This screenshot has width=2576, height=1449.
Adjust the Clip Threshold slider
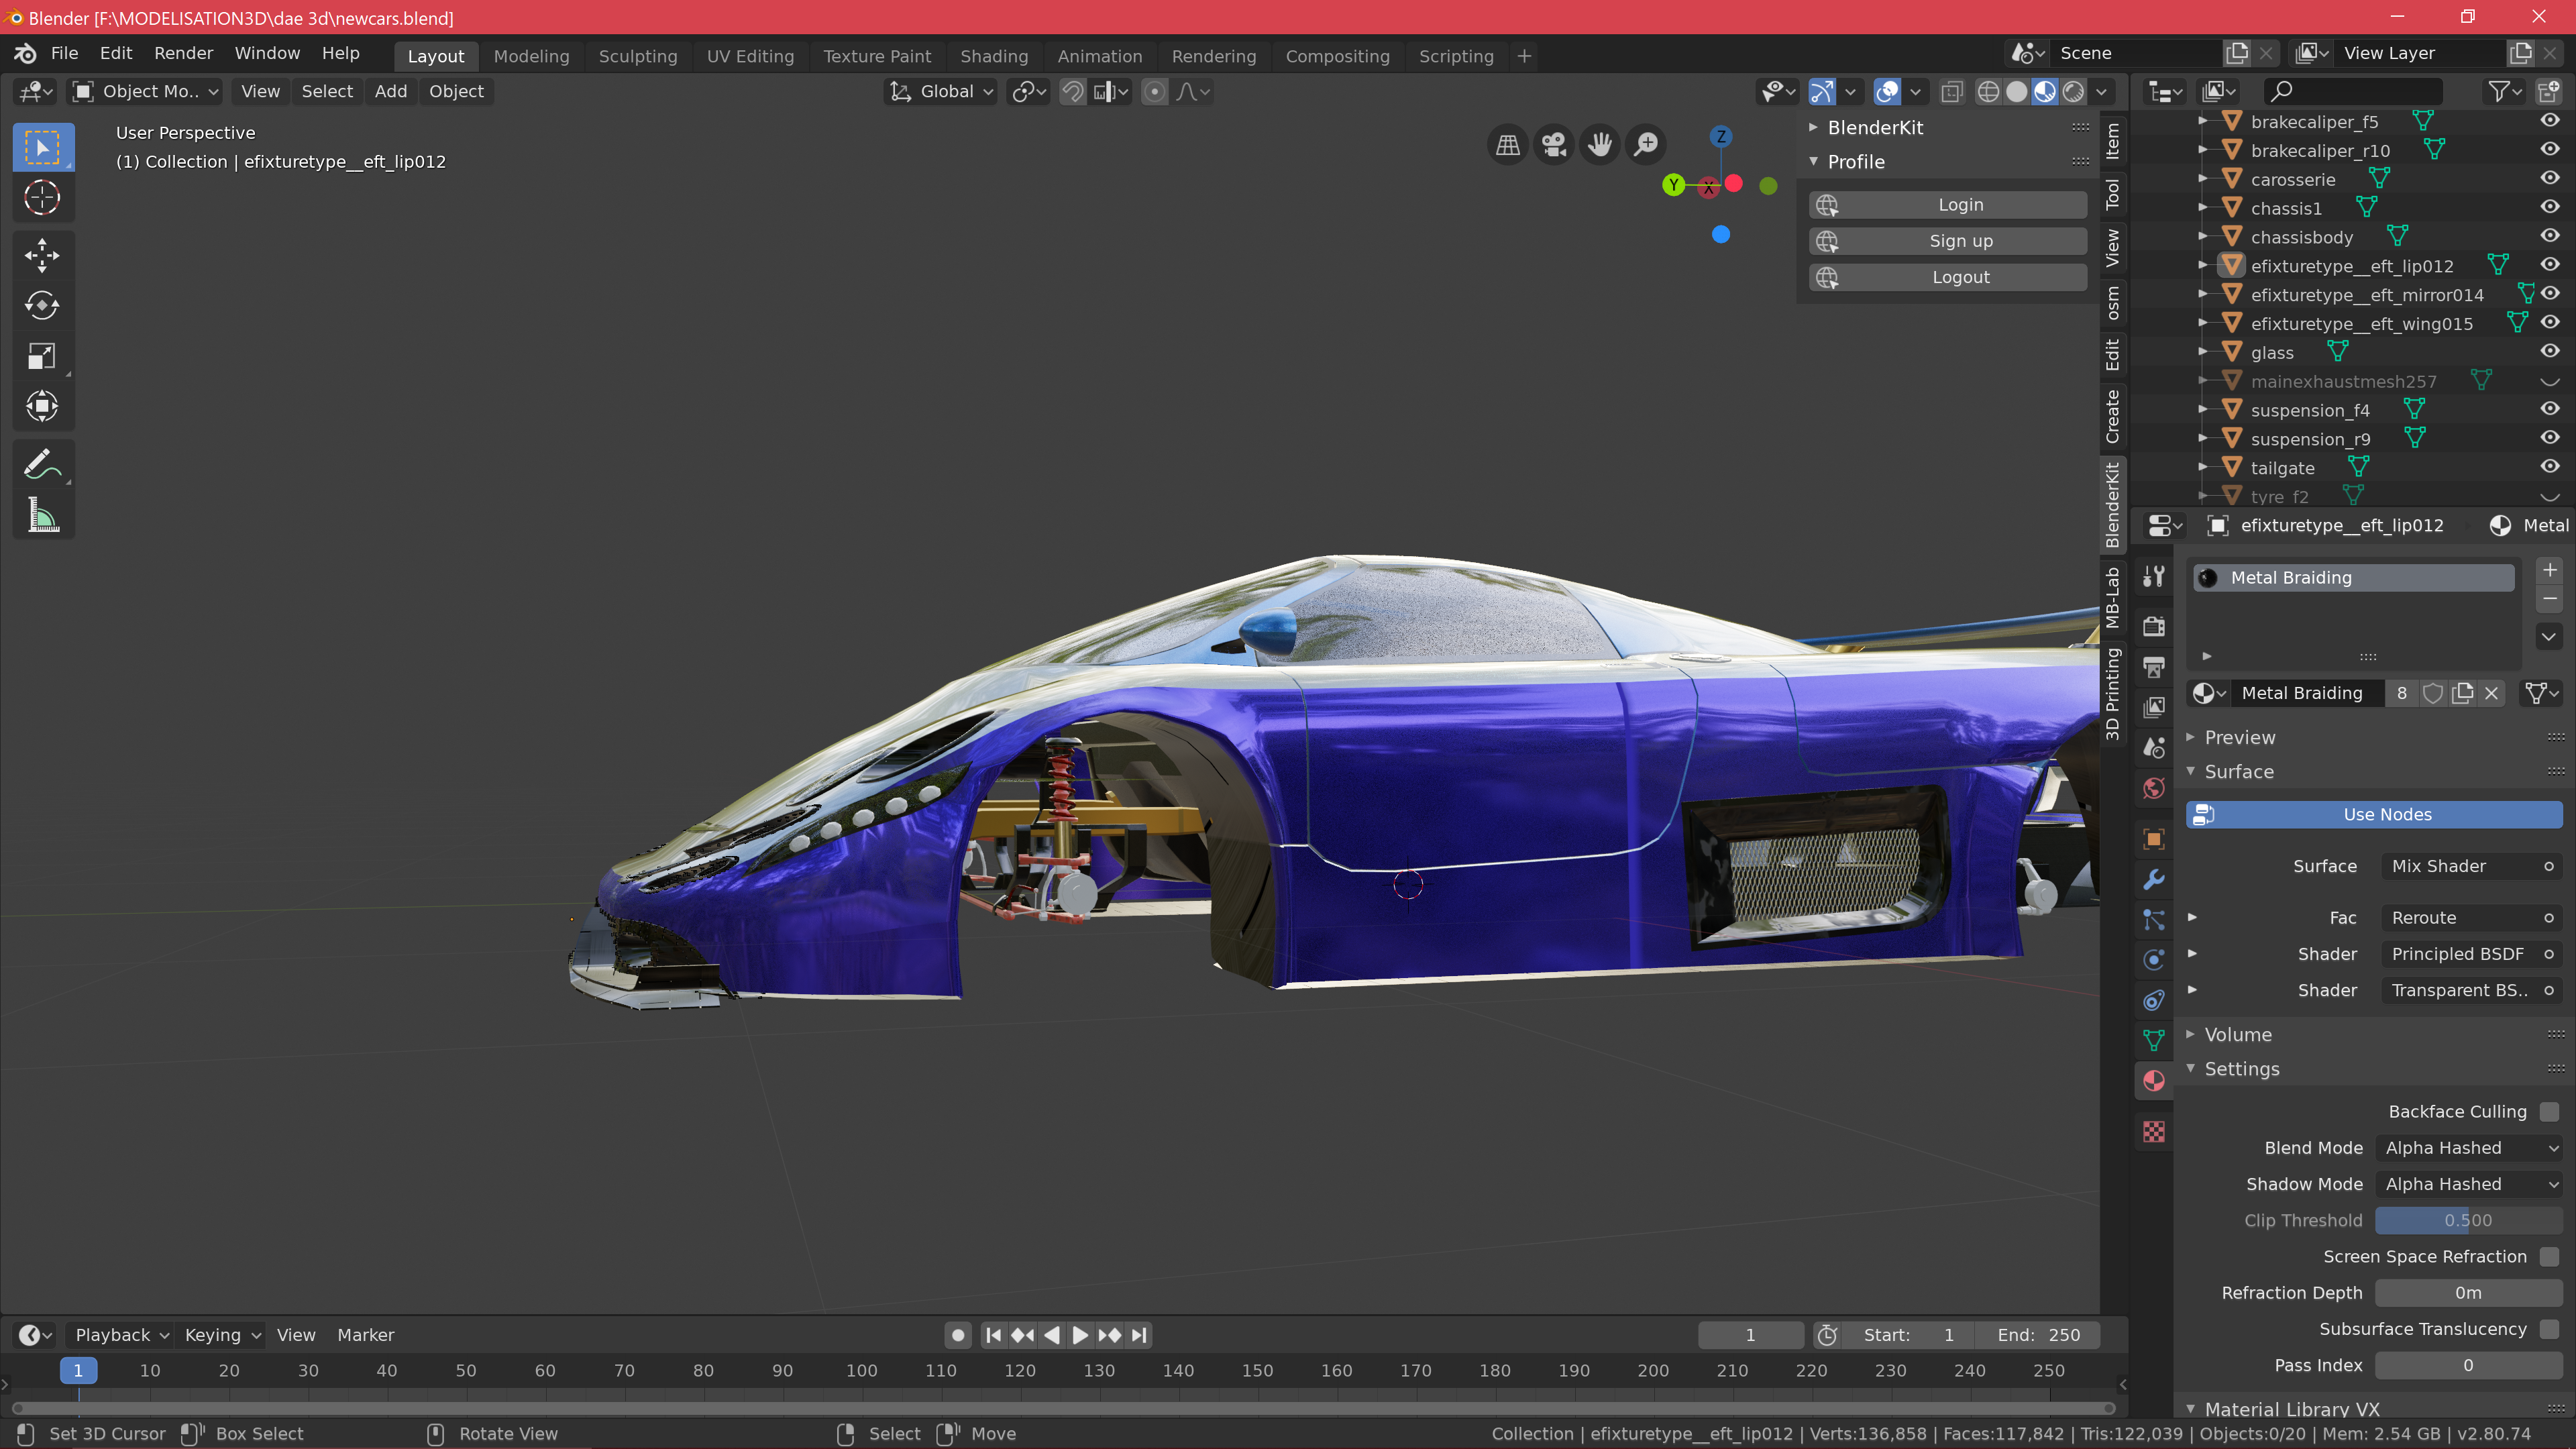coord(2469,1221)
